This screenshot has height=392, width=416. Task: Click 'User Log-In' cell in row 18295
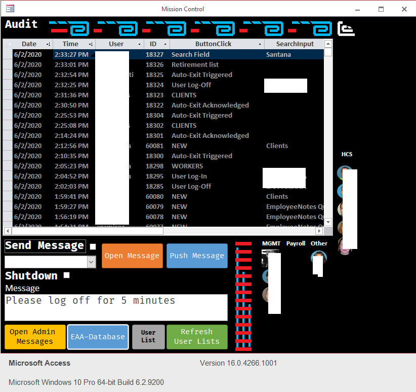[x=189, y=176]
